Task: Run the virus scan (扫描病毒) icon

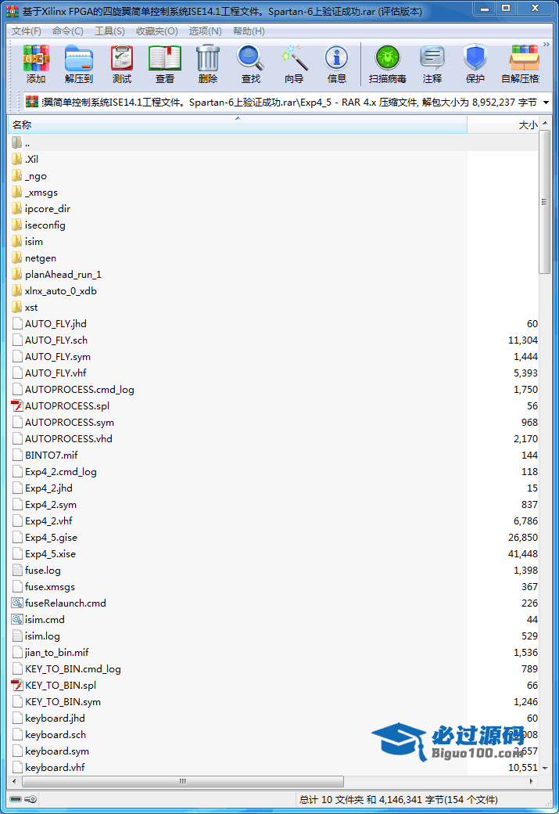Action: point(387,64)
